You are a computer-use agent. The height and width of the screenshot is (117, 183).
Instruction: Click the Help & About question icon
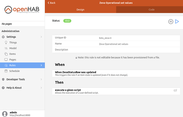click(3, 88)
